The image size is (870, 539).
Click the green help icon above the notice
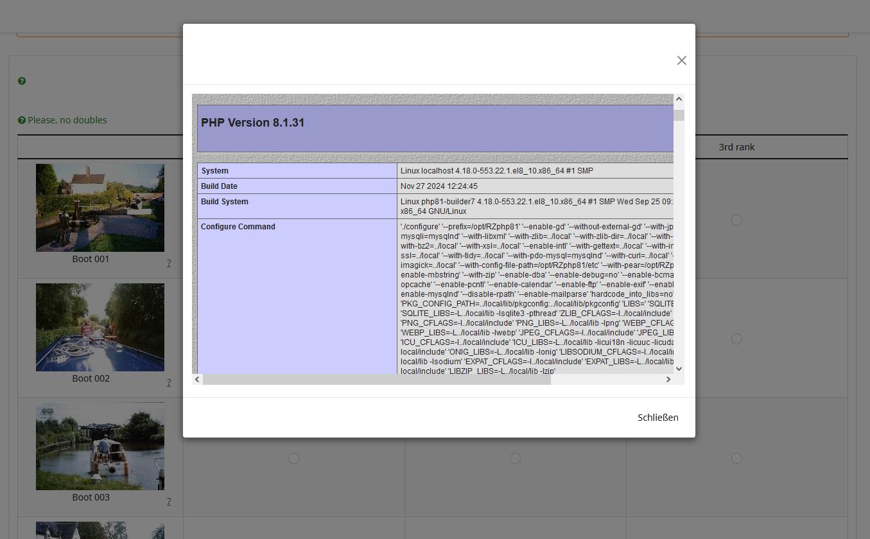coord(22,81)
